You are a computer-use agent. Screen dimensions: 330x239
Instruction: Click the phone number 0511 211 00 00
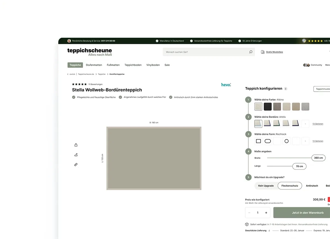[x=108, y=41]
